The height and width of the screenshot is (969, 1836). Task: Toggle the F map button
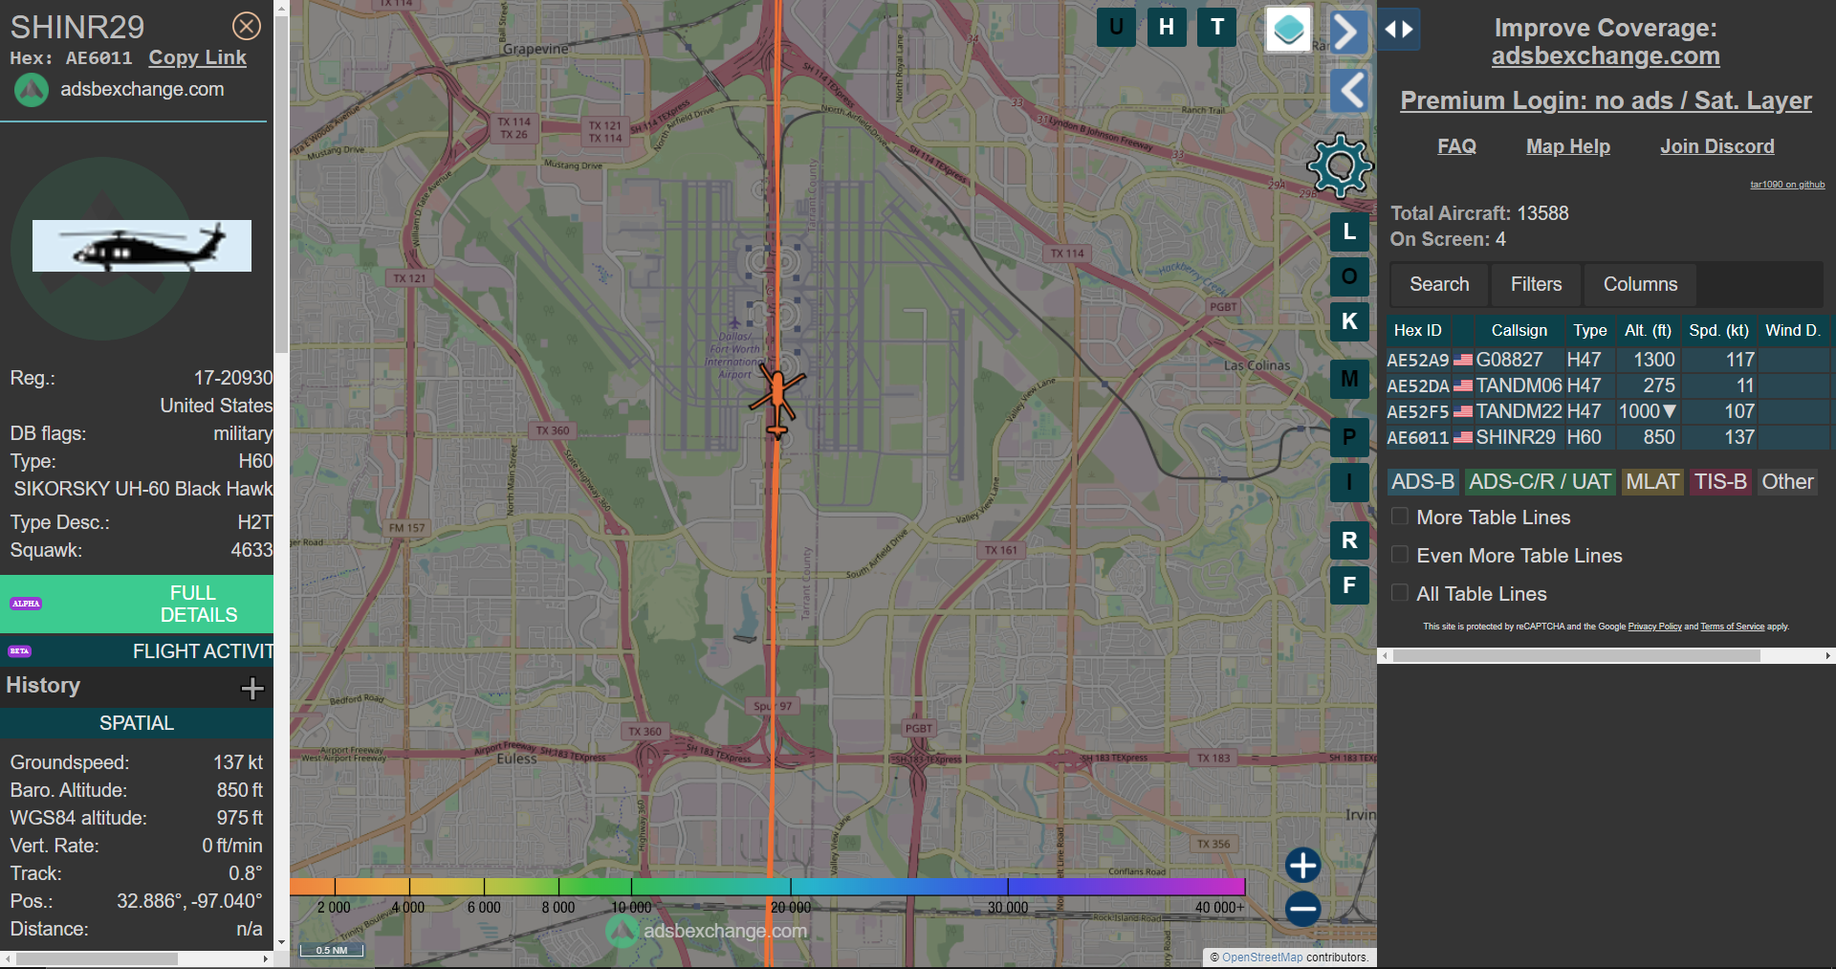(x=1349, y=585)
